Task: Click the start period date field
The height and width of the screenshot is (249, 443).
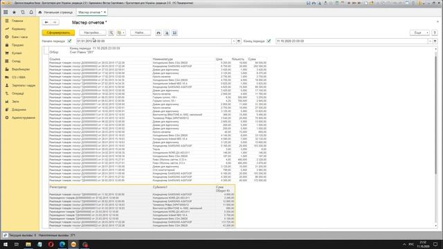Action: coord(154,41)
